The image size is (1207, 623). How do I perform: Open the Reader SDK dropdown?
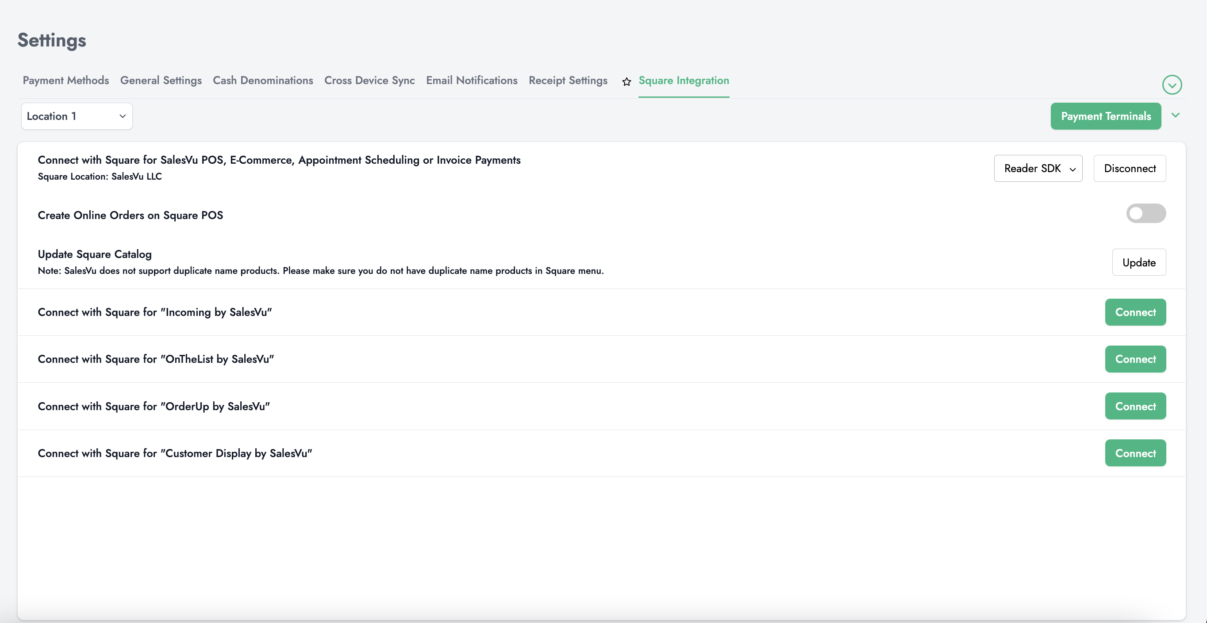click(1038, 169)
